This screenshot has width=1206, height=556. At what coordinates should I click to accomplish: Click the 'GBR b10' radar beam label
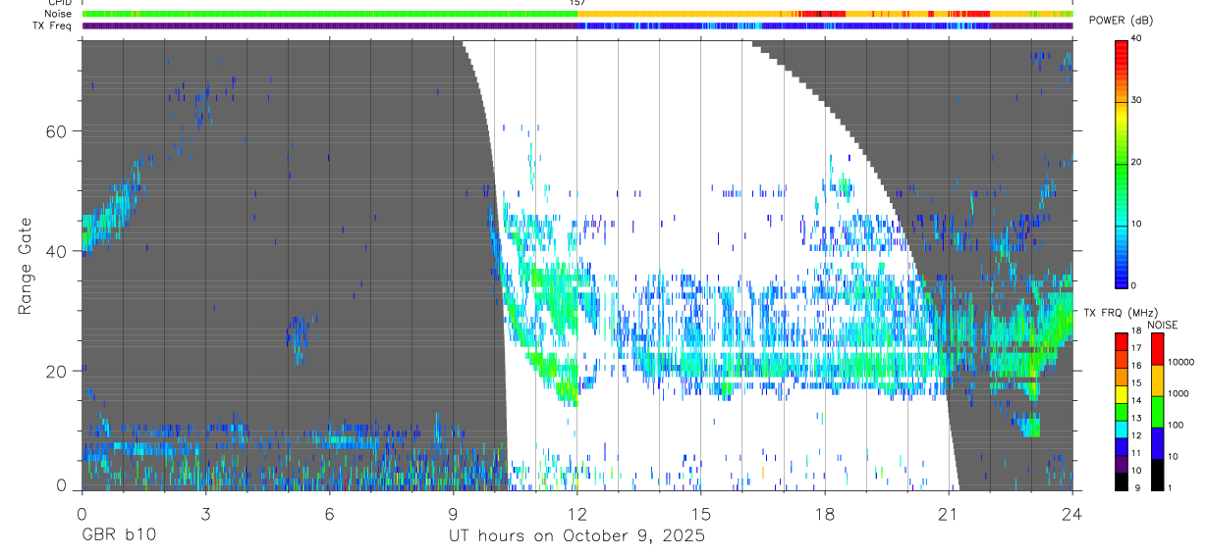pos(118,536)
